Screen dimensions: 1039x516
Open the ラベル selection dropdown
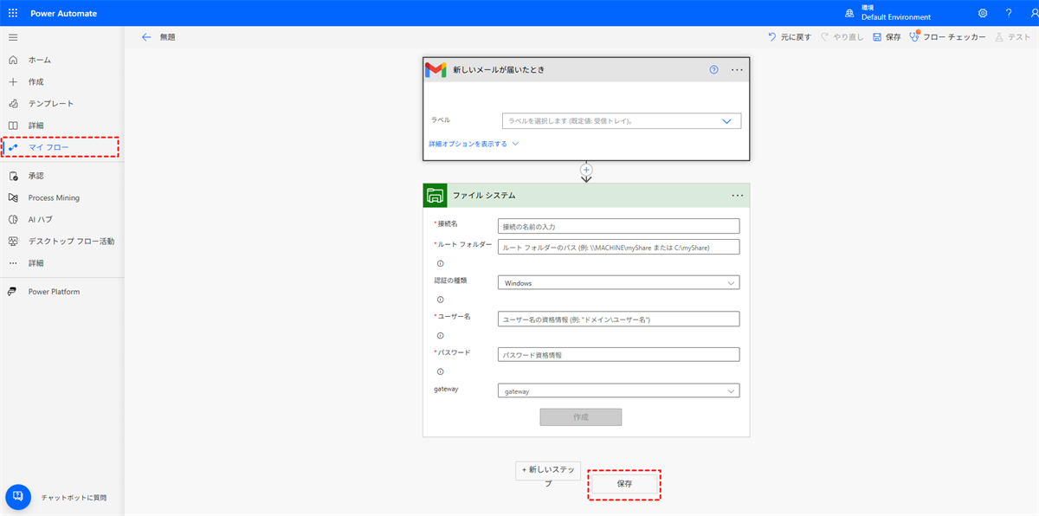[622, 121]
